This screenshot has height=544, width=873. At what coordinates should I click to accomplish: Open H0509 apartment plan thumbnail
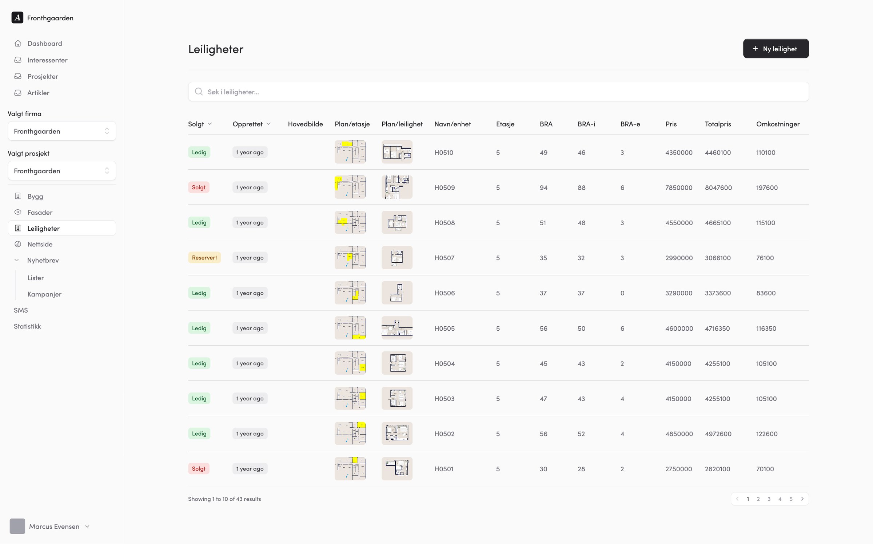coord(397,187)
